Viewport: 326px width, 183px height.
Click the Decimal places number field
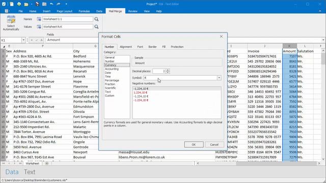159,71
